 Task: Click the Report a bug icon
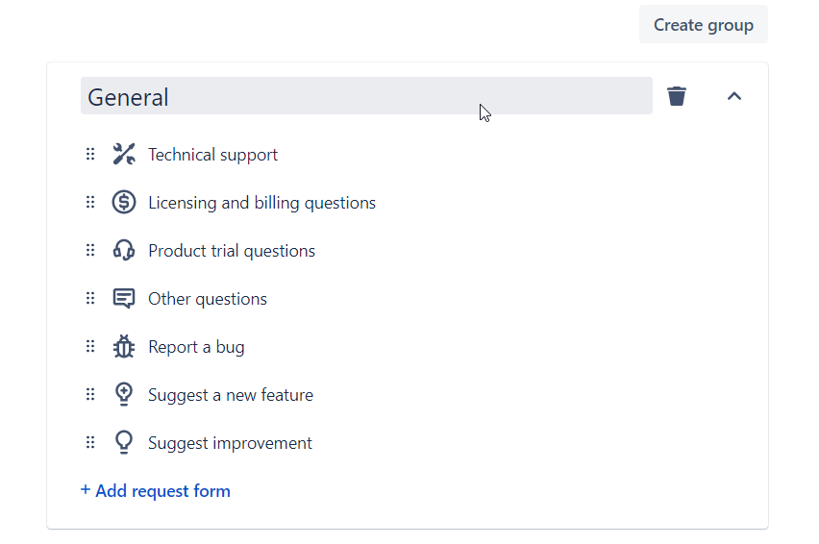124,347
